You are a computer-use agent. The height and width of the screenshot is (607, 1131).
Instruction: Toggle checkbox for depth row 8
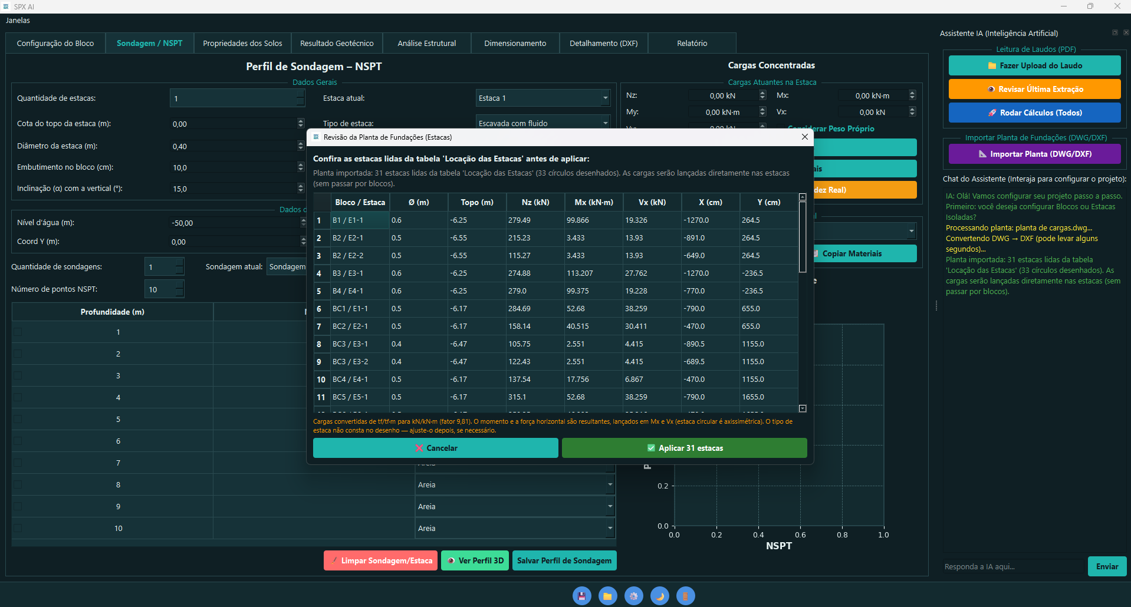point(18,484)
